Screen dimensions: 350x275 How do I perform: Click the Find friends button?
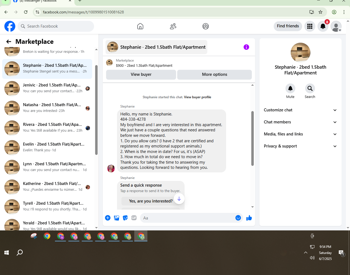click(288, 26)
